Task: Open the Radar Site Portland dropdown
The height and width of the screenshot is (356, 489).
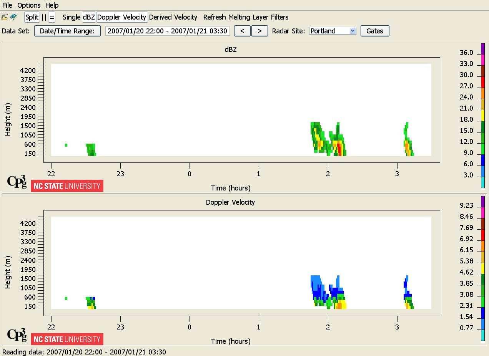Action: click(x=333, y=31)
